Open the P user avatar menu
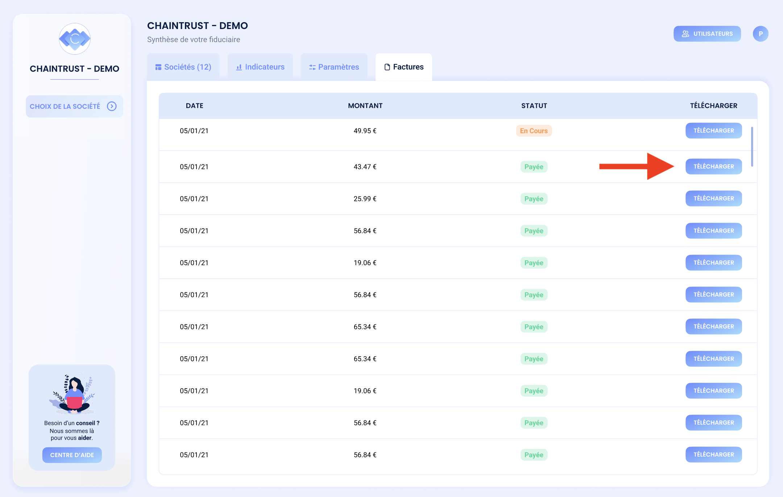Image resolution: width=783 pixels, height=497 pixels. [x=761, y=34]
